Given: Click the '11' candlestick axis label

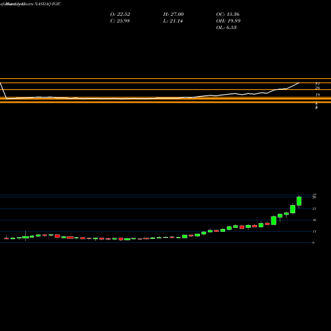Looking at the screenshot, I should (x=314, y=232).
